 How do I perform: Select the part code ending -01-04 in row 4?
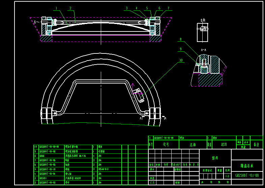pyautogui.click(x=52, y=174)
